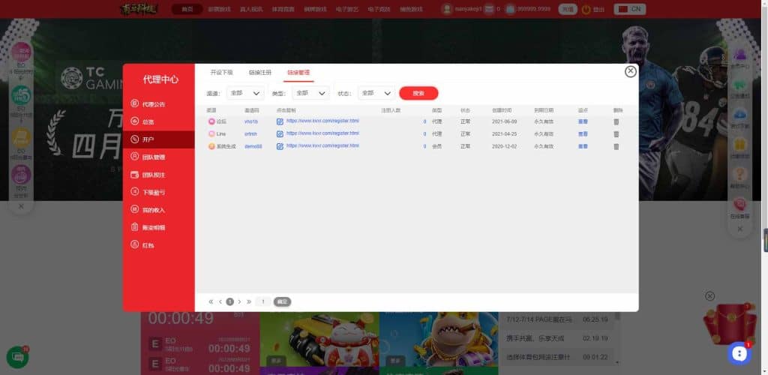Open 真人视讯 in the top navigation
Viewport: 768px width, 375px height.
coord(251,9)
